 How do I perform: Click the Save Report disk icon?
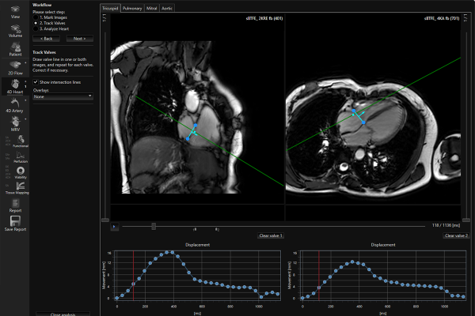[x=15, y=221]
